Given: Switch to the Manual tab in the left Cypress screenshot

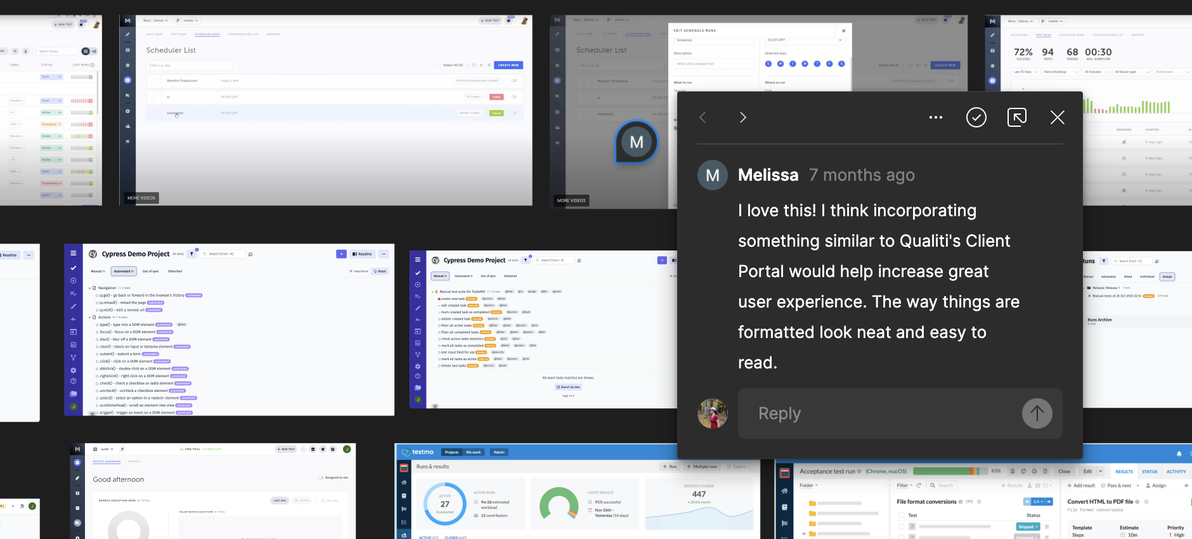Looking at the screenshot, I should coord(98,271).
